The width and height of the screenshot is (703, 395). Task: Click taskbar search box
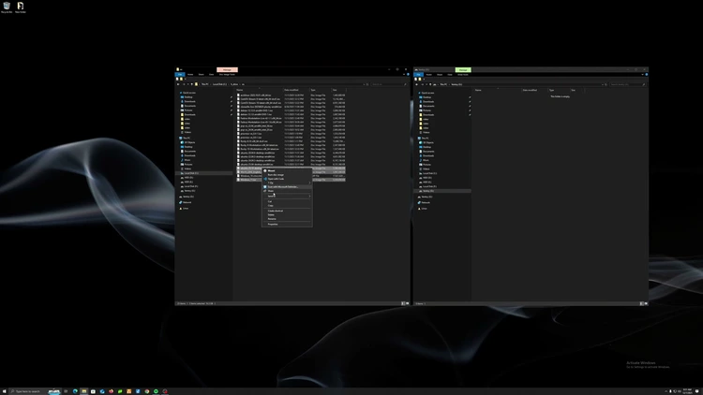tap(36, 391)
